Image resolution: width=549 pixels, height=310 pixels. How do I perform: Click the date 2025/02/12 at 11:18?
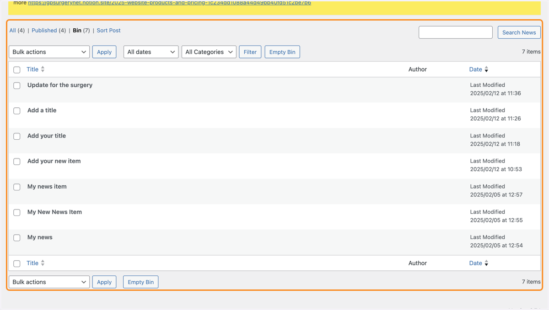click(495, 144)
